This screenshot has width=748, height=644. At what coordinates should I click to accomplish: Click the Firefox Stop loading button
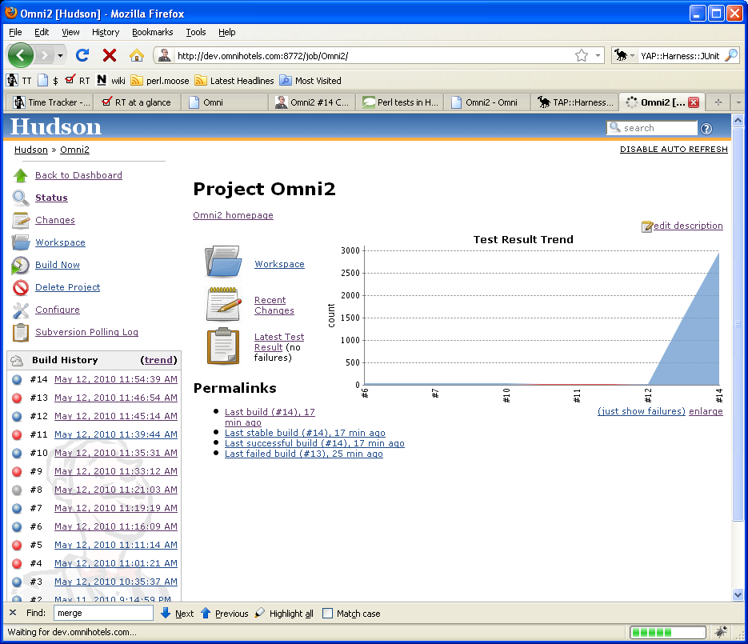coord(110,55)
